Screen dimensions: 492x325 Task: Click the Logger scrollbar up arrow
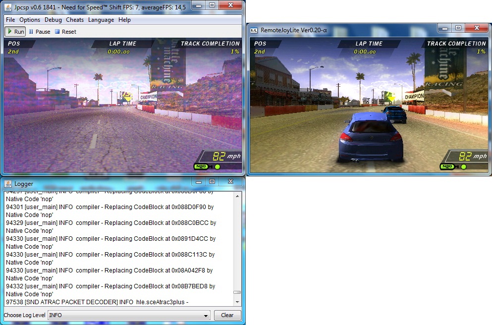coord(237,196)
